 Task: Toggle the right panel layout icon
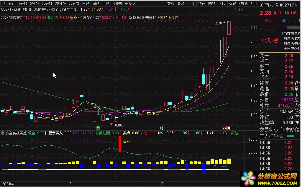[241, 9]
